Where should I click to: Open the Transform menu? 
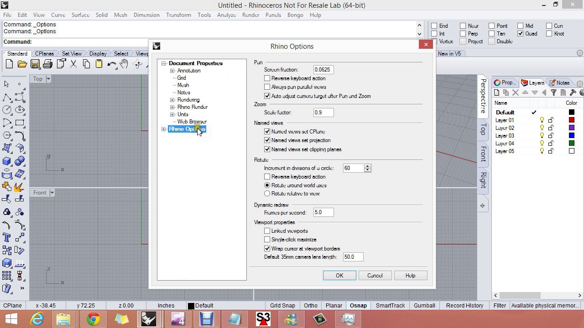pos(178,15)
